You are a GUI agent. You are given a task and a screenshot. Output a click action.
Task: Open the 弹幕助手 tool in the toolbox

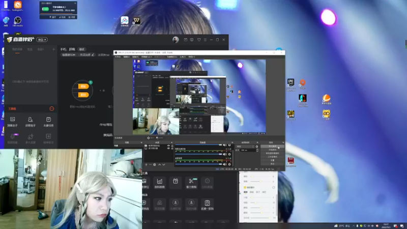coord(12,122)
